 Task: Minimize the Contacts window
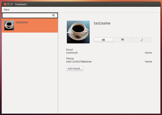(x=8, y=4)
